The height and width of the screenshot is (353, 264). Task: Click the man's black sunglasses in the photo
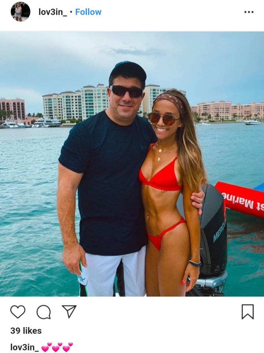pyautogui.click(x=127, y=91)
